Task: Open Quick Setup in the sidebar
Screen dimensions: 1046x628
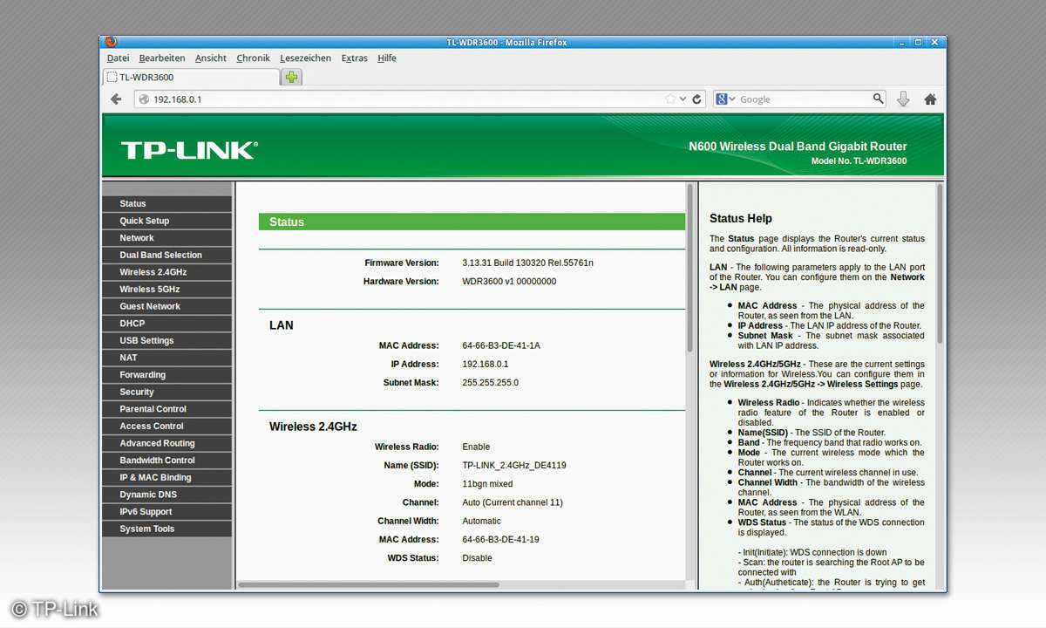Action: click(166, 221)
